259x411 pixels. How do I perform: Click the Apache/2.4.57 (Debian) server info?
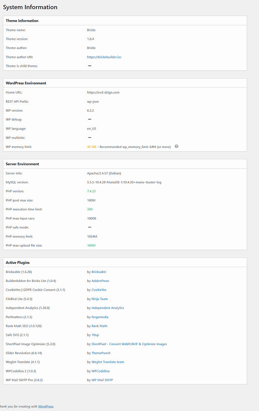[104, 173]
